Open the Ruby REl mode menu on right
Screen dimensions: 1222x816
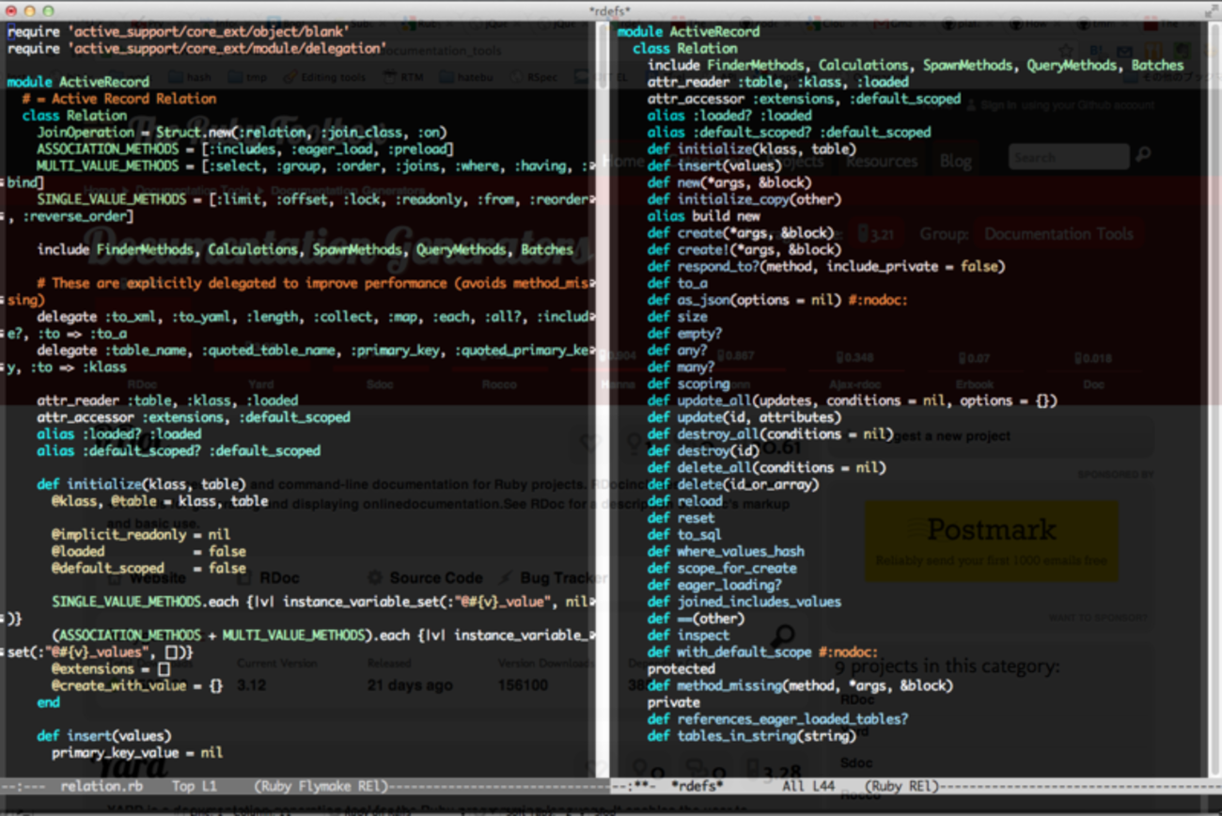(901, 786)
